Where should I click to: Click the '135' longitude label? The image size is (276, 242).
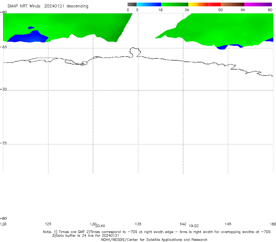tap(138, 224)
